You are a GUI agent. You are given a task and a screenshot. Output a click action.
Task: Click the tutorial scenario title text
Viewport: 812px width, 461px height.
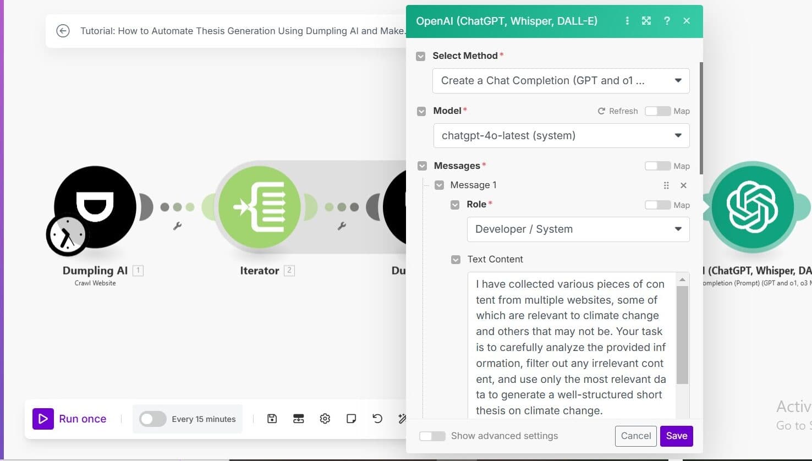243,31
